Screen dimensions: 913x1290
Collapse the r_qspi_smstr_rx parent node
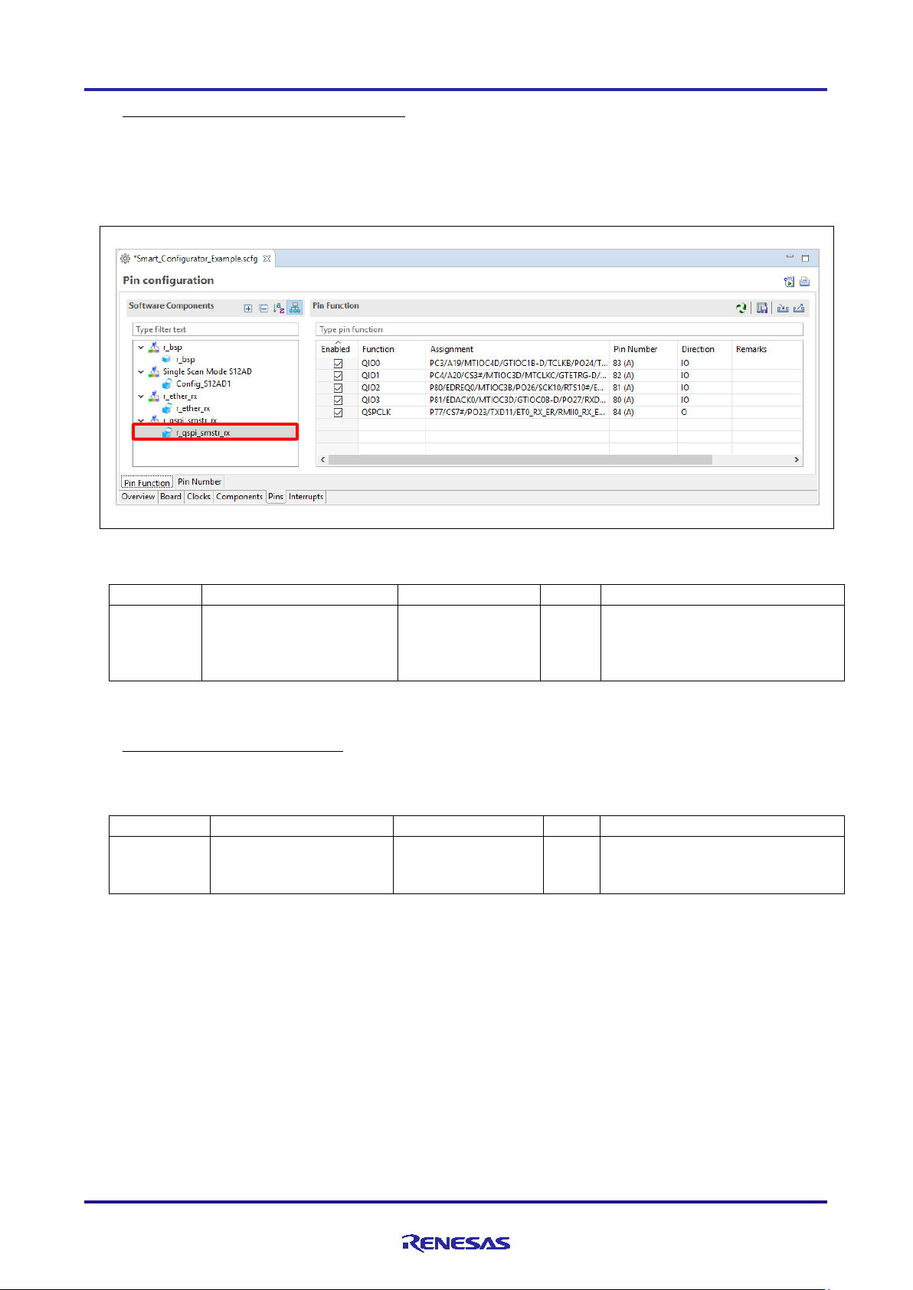click(141, 420)
